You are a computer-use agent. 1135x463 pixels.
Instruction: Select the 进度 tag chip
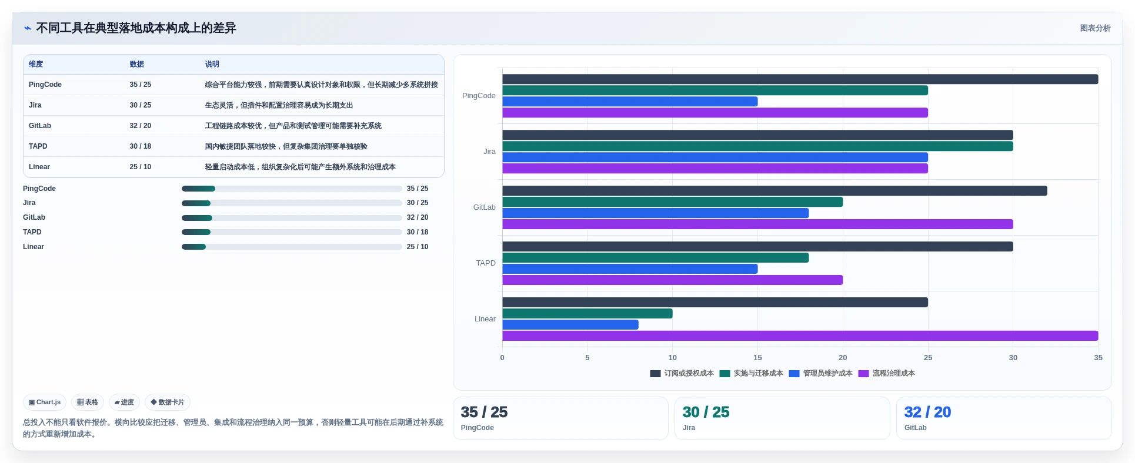tap(124, 402)
